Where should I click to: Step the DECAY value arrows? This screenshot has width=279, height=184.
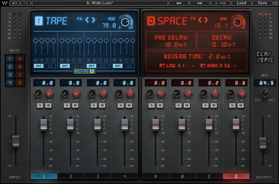tap(234, 44)
